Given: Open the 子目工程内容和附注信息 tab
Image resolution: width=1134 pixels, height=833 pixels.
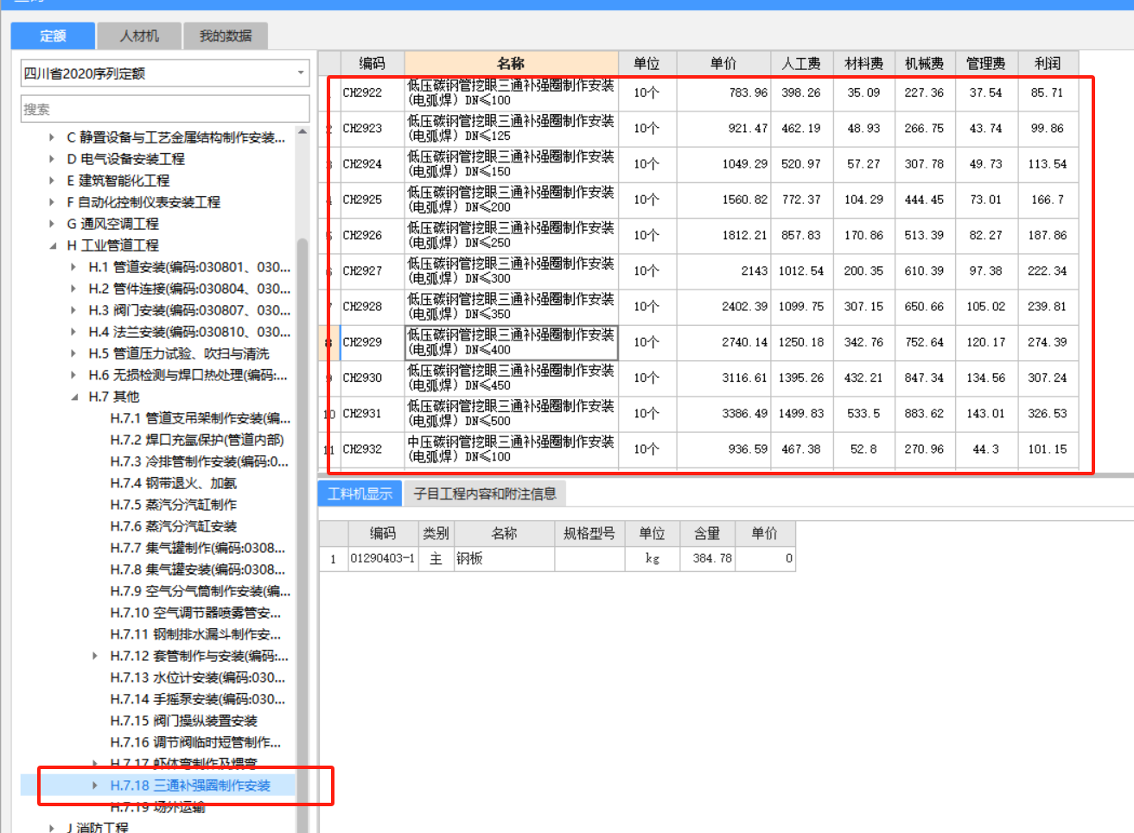Looking at the screenshot, I should coord(485,493).
